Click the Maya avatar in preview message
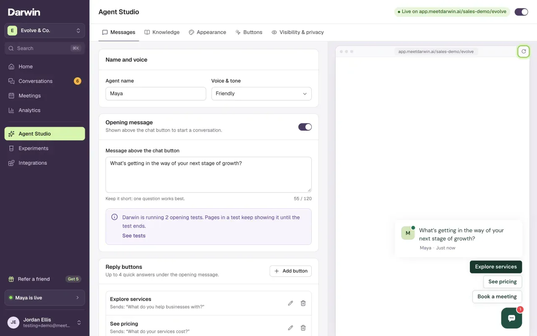The width and height of the screenshot is (537, 336). [408, 233]
